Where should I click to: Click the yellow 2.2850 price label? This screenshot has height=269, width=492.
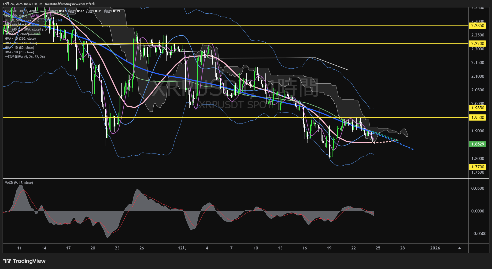(478, 26)
